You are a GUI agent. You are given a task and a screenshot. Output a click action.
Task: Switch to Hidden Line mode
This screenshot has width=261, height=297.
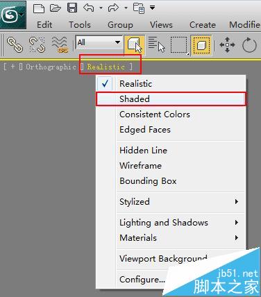pyautogui.click(x=171, y=151)
